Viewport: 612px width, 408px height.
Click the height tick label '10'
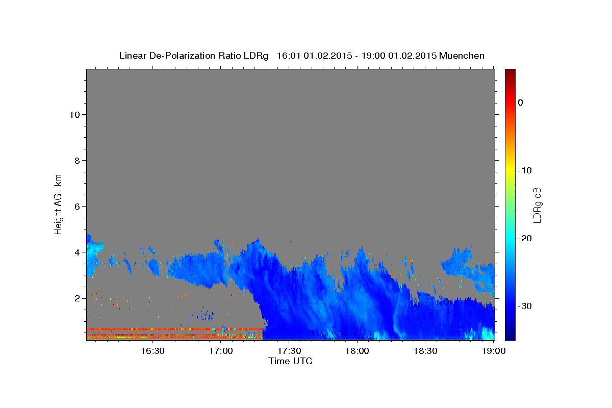click(x=74, y=114)
